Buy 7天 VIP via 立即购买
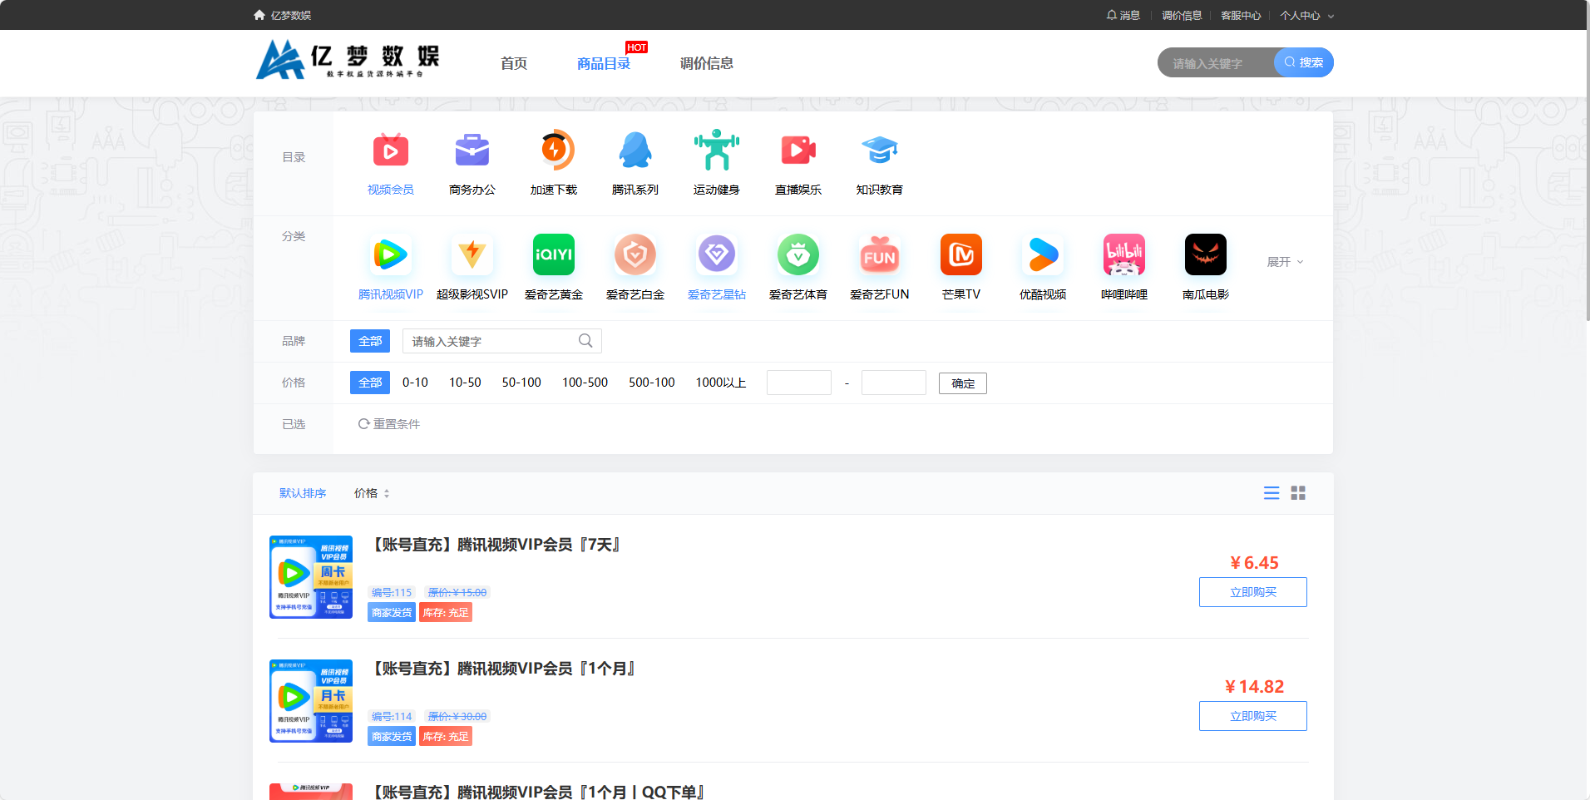This screenshot has height=800, width=1590. pyautogui.click(x=1253, y=592)
